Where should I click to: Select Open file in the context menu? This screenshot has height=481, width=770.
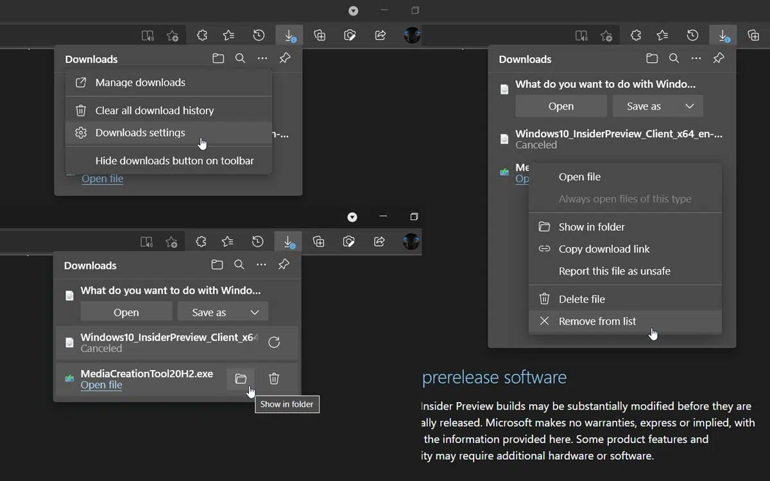pos(625,177)
